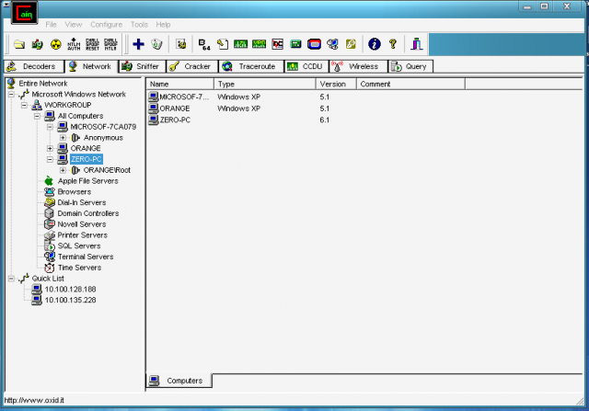Select Domain Controllers in the tree

(88, 213)
